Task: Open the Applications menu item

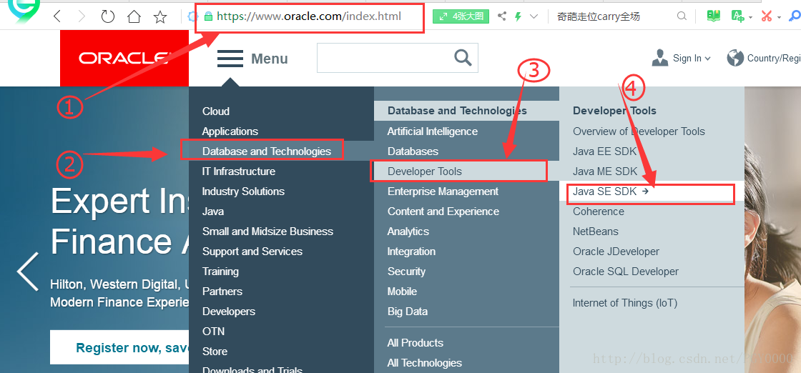Action: pyautogui.click(x=230, y=131)
